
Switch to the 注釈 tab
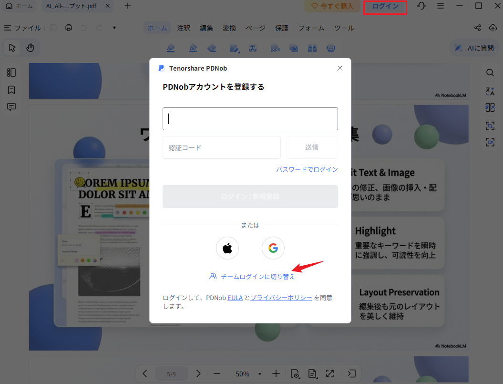click(184, 28)
